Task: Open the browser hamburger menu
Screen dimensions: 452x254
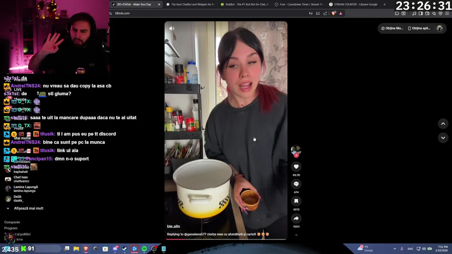Action: 447,13
